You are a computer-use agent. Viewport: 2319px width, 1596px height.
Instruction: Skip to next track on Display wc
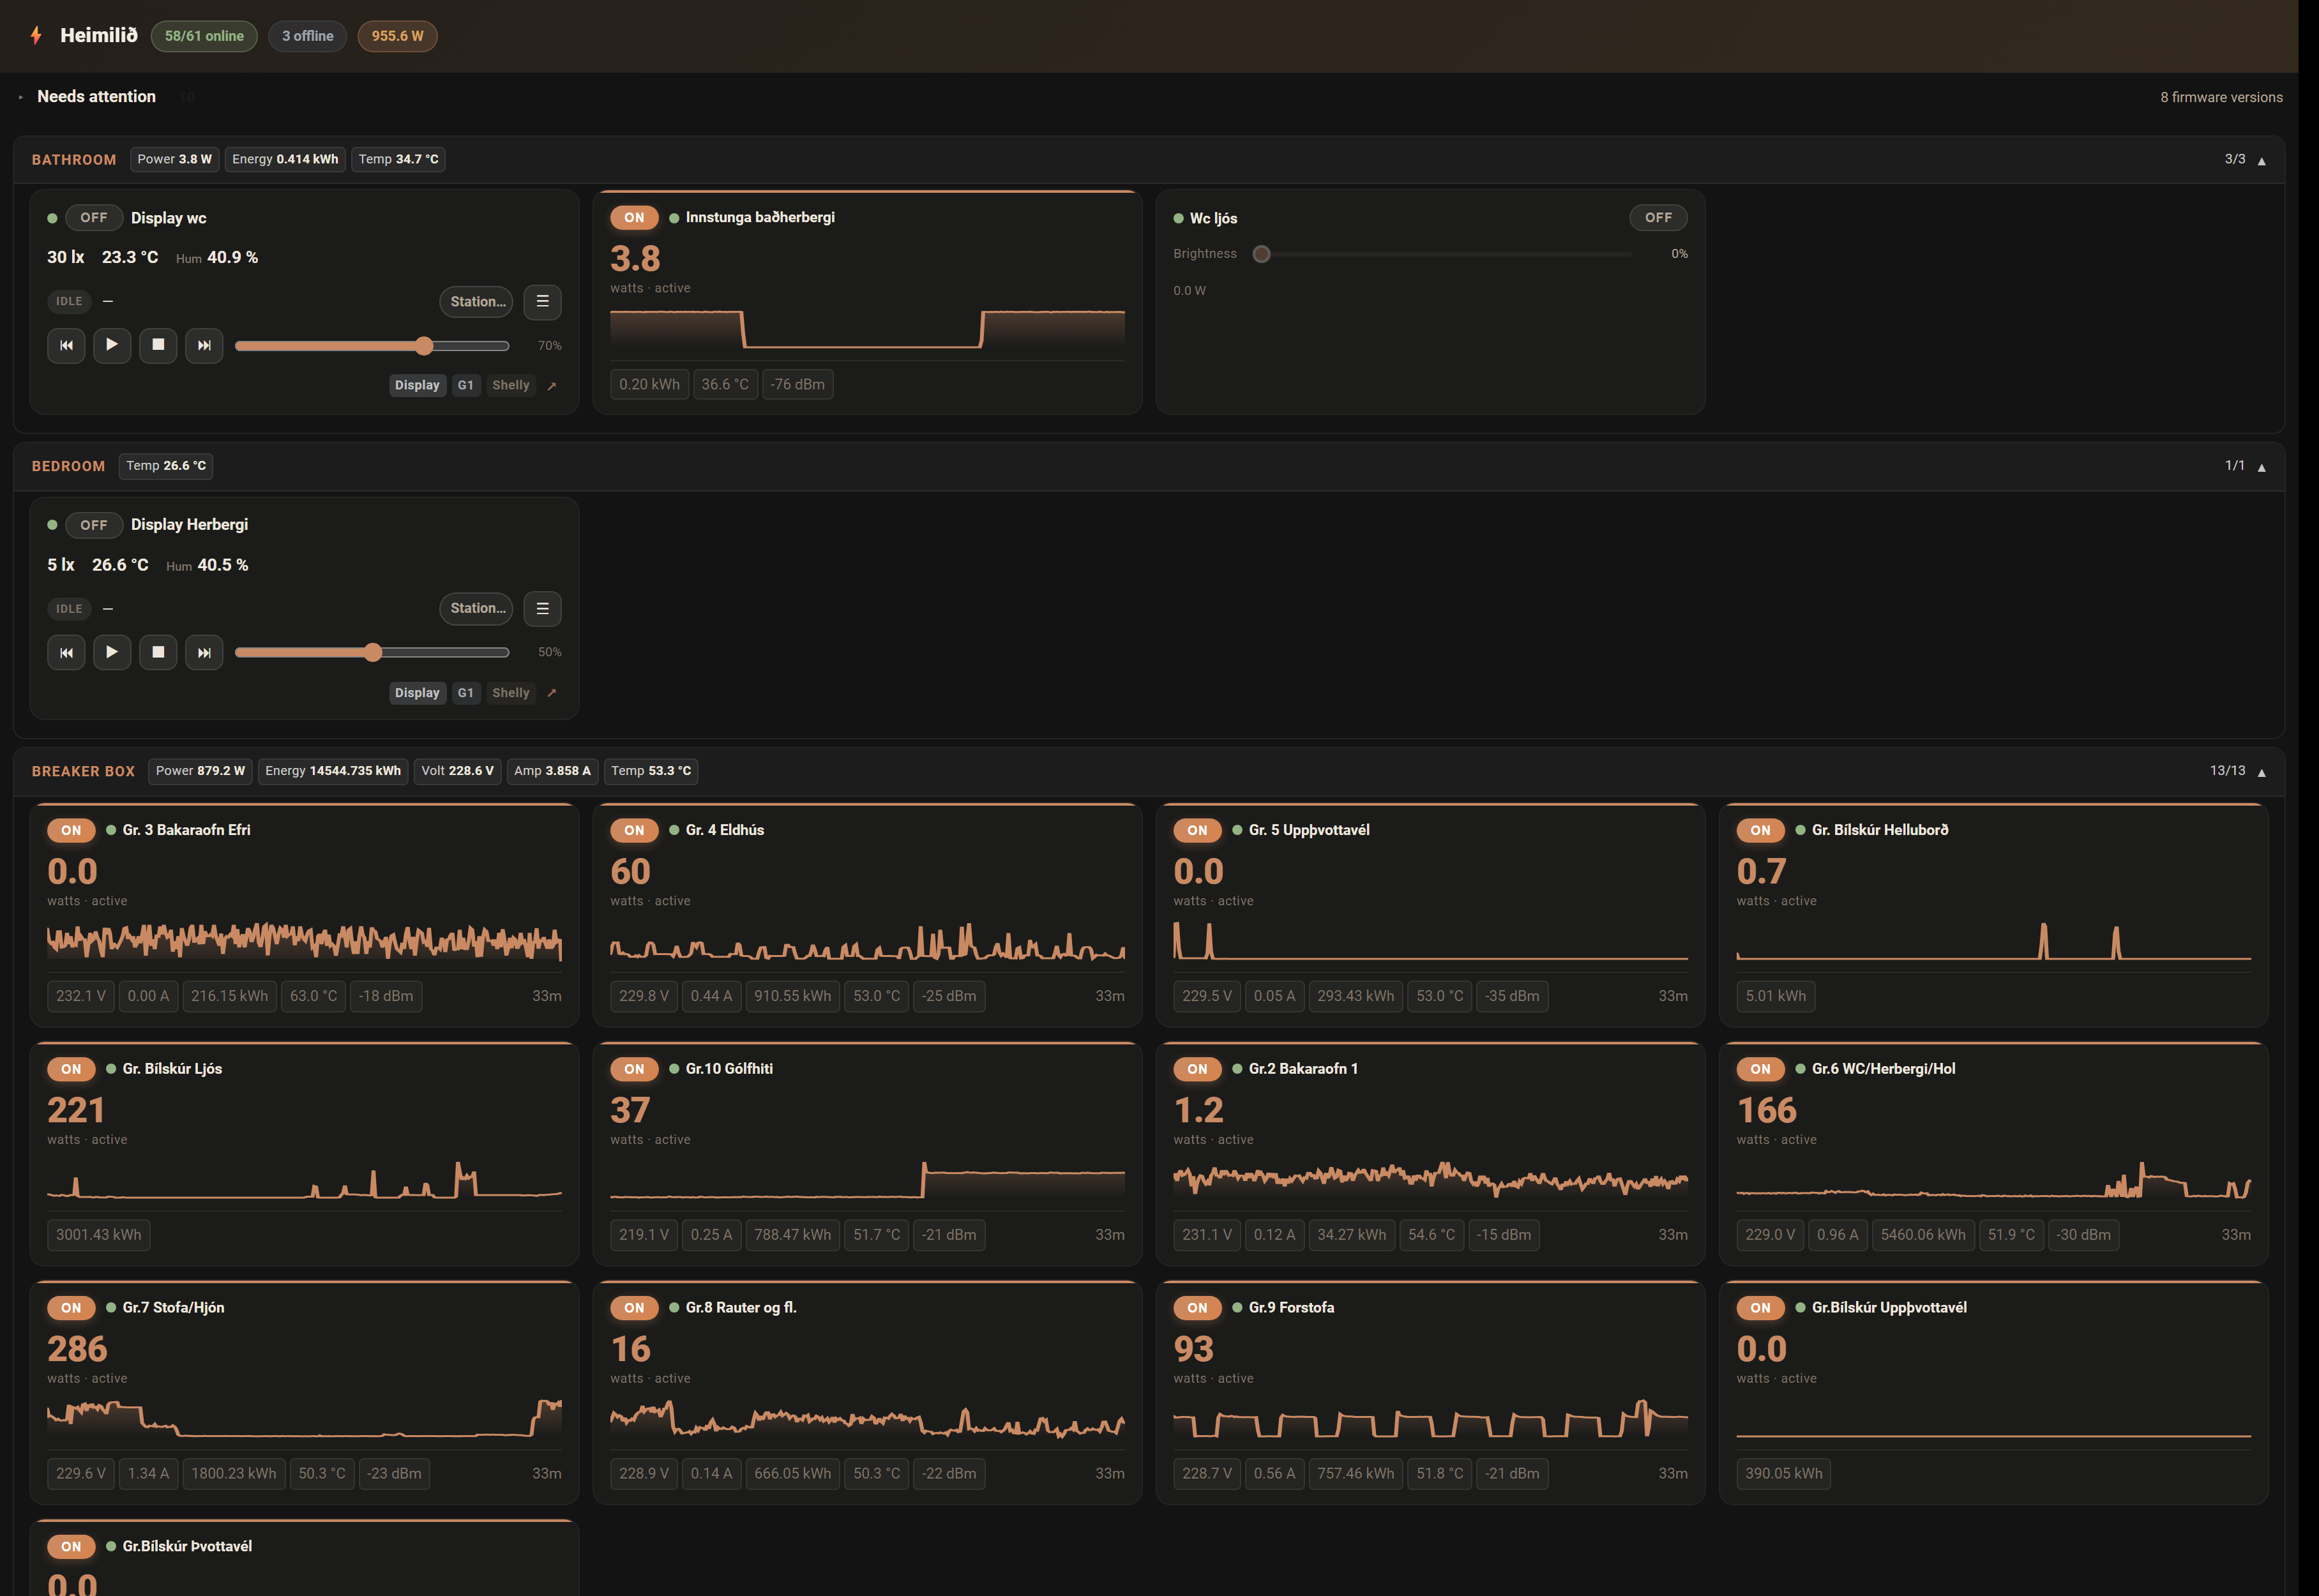[204, 345]
